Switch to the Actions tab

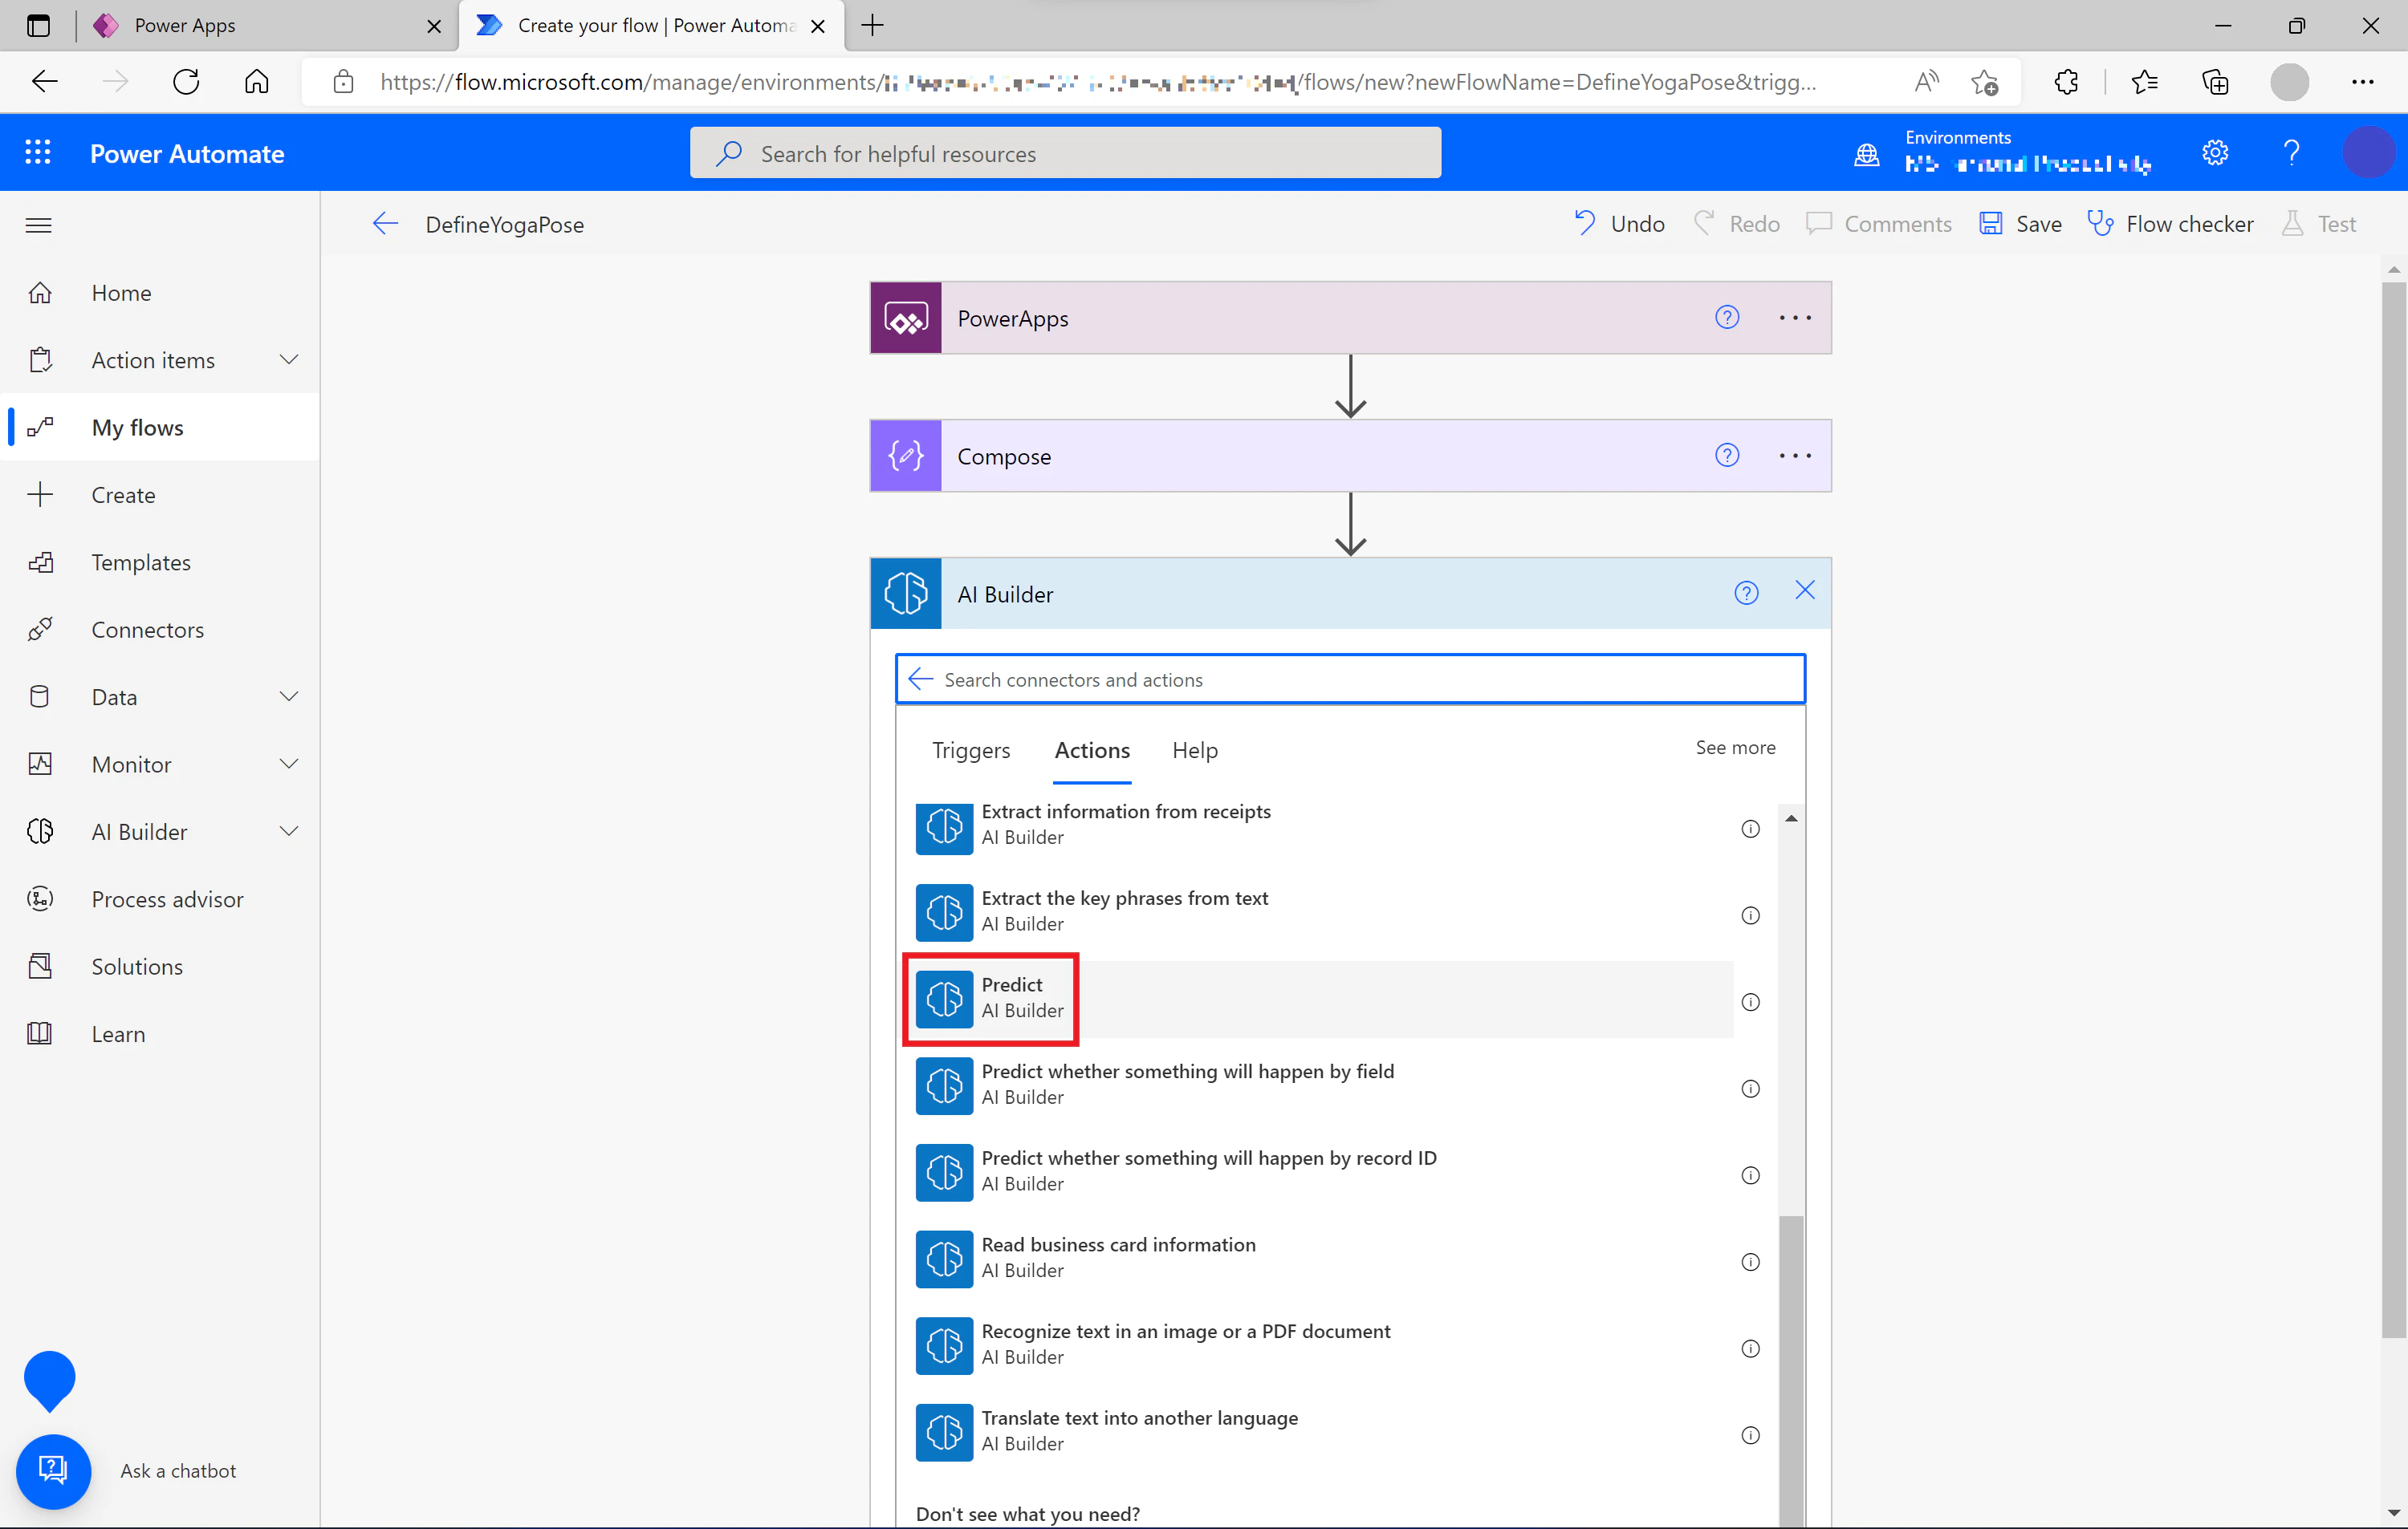tap(1092, 749)
